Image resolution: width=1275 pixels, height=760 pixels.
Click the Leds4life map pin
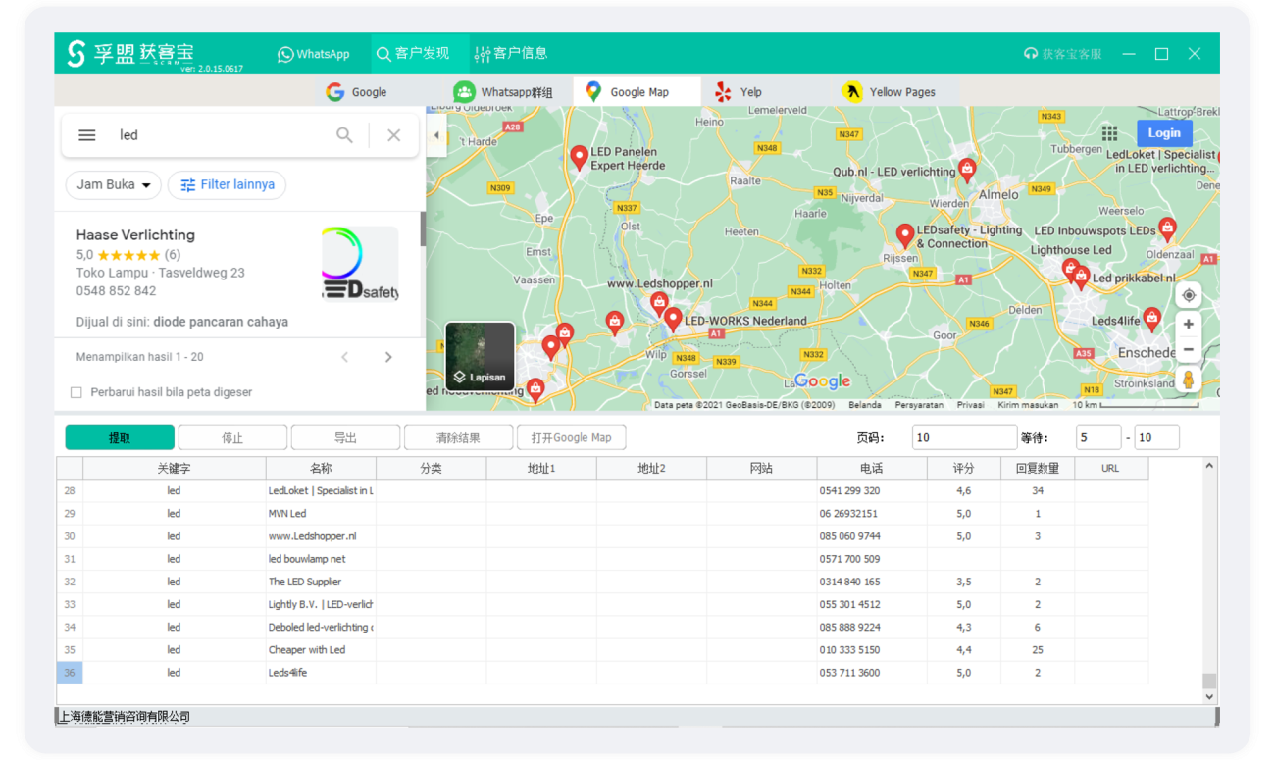[x=1152, y=319]
